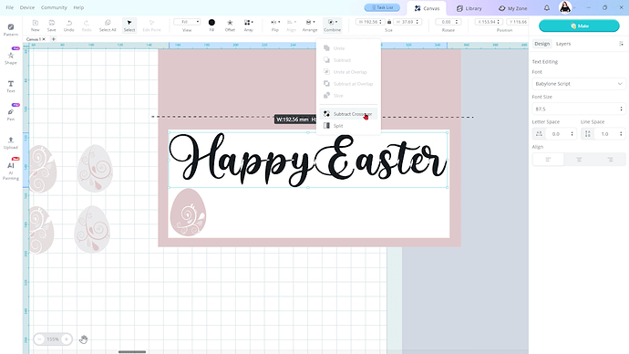Save the current project
The image size is (629, 354).
tap(51, 26)
